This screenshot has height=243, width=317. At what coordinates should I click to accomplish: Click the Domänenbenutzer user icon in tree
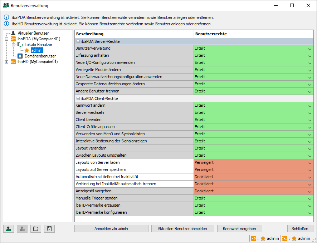[20, 56]
